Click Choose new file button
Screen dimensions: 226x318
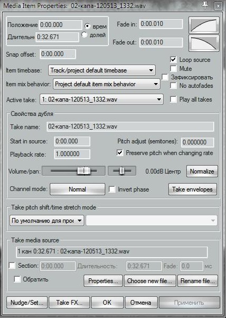click(150, 281)
